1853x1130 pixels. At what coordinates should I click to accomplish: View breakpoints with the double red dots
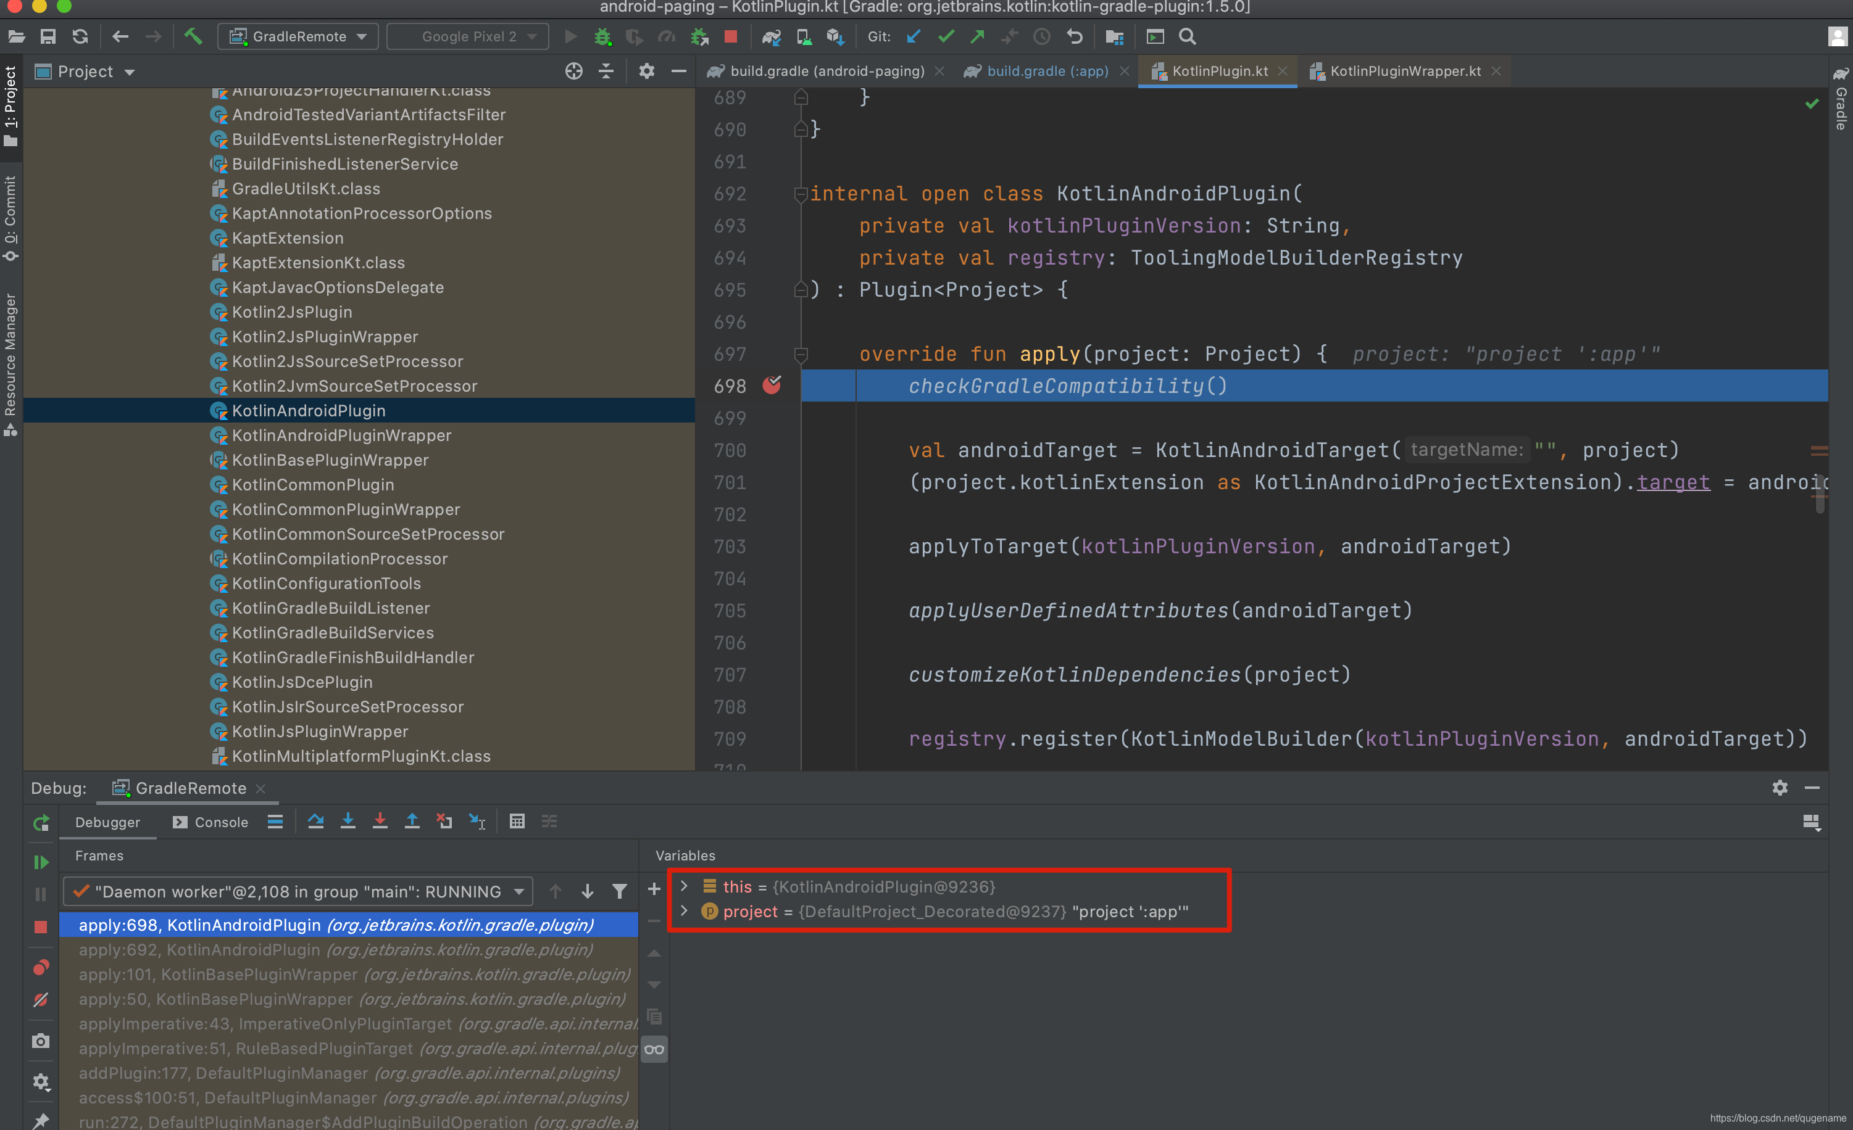tap(41, 968)
